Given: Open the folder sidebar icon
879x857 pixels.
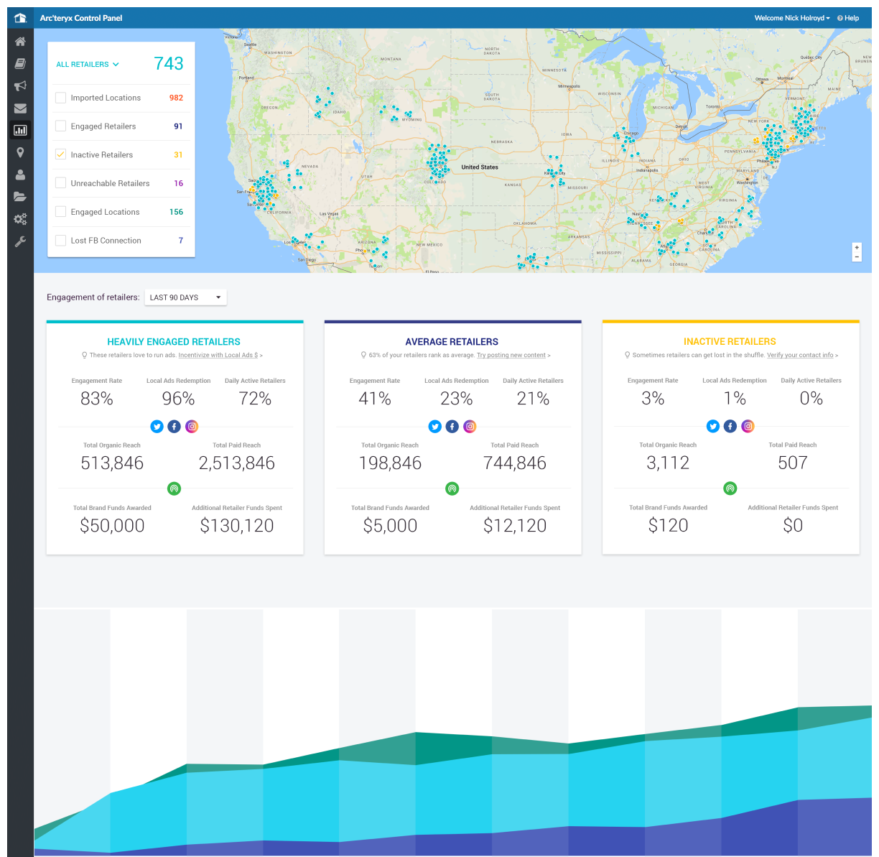Looking at the screenshot, I should [x=20, y=196].
